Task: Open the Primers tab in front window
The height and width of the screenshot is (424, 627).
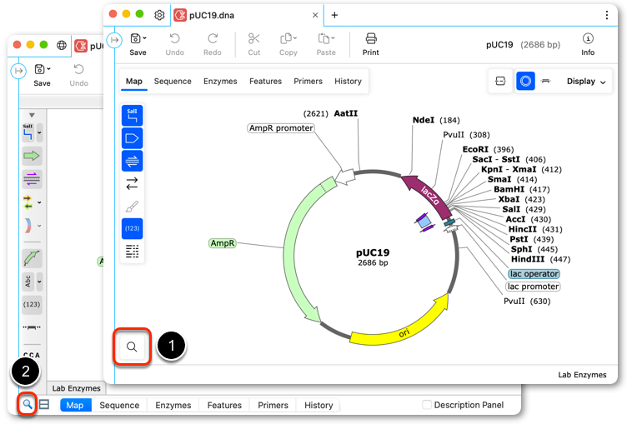Action: click(x=308, y=81)
